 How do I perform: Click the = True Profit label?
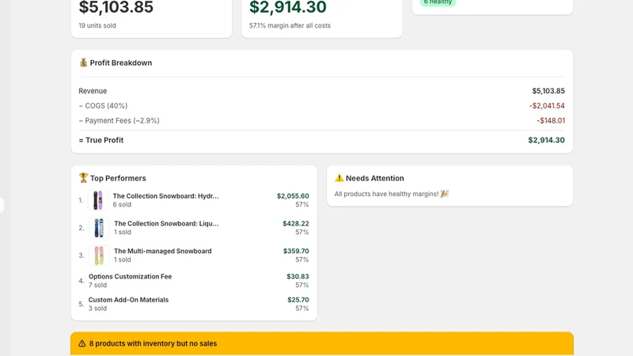tap(101, 140)
